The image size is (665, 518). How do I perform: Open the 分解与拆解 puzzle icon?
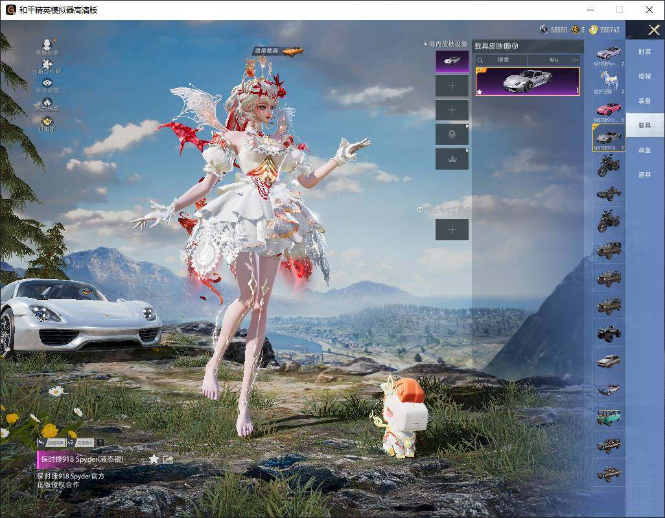(x=47, y=63)
